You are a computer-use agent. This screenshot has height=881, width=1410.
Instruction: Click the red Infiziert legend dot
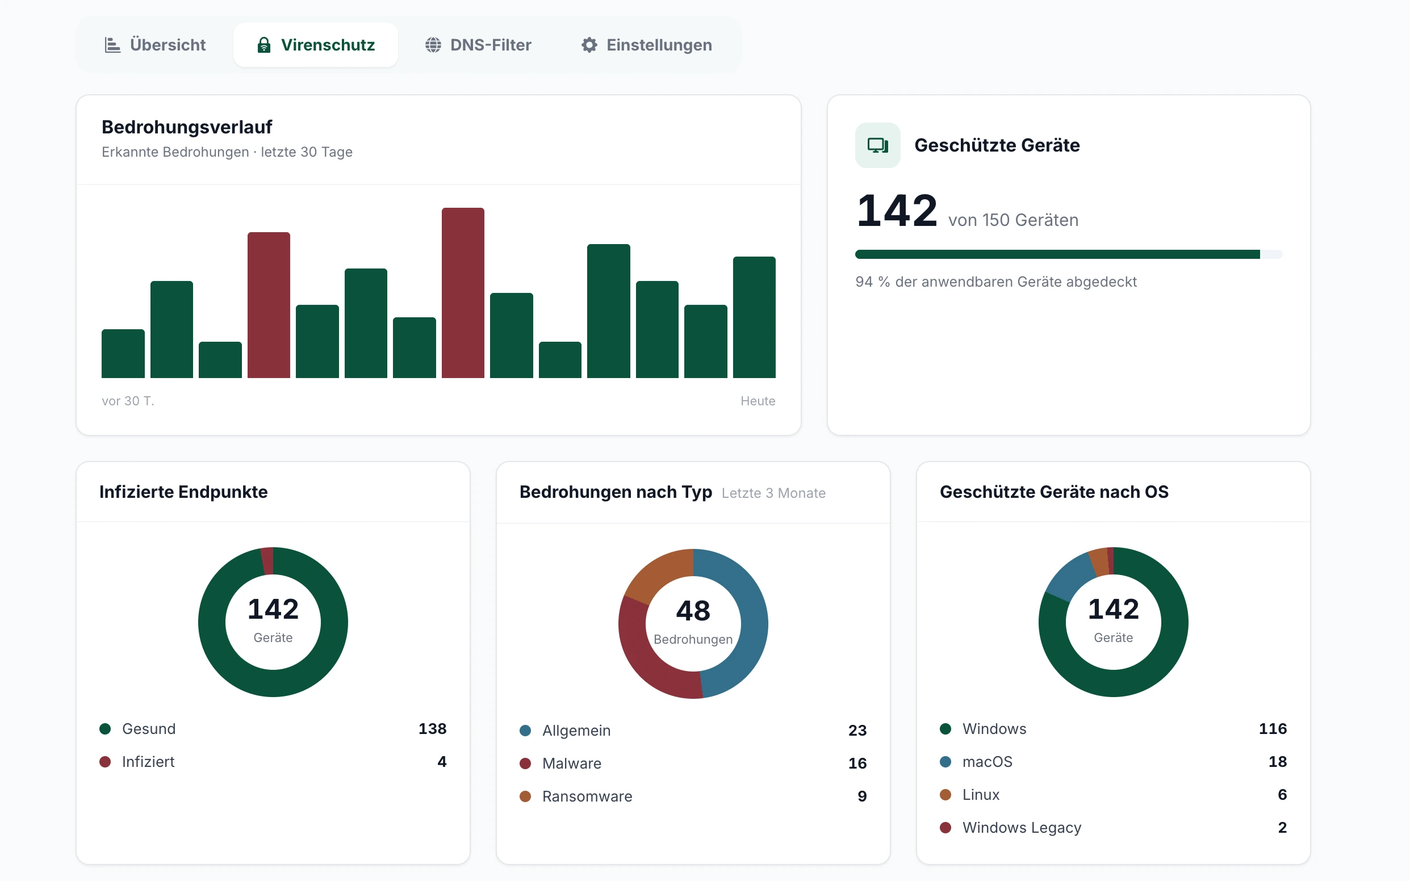coord(105,762)
